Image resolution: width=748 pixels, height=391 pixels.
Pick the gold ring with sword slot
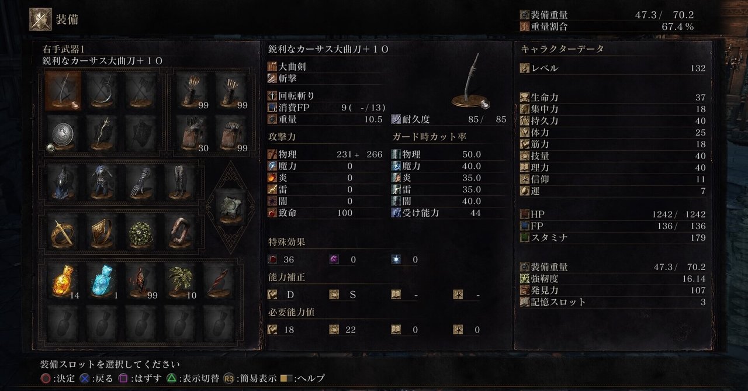[64, 233]
